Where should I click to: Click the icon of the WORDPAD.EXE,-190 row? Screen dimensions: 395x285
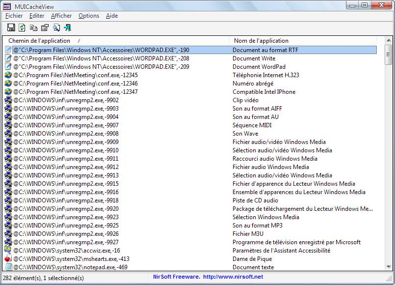(x=8, y=50)
